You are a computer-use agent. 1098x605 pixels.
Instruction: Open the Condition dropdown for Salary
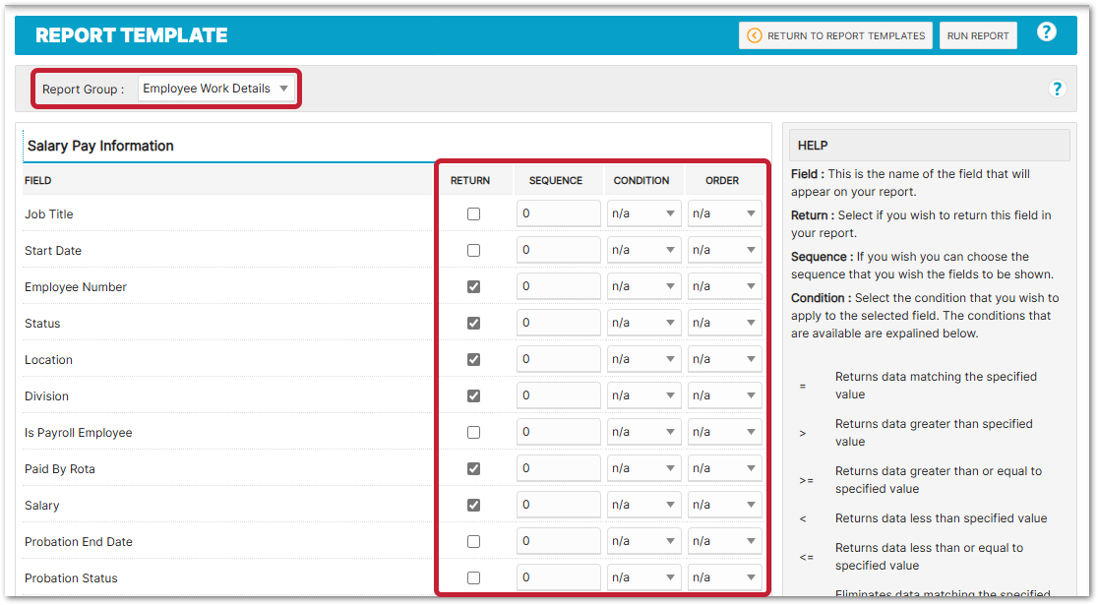coord(643,505)
